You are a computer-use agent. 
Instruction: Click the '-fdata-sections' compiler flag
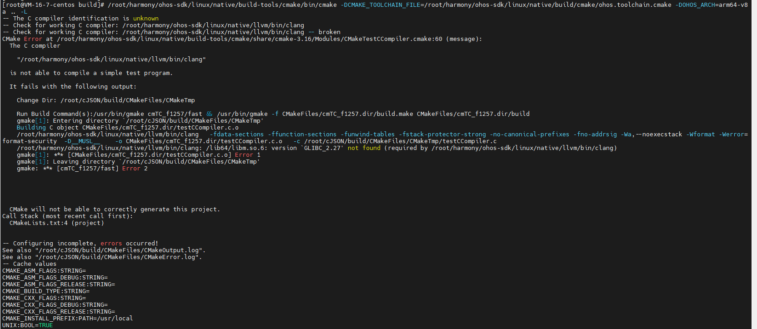coord(237,135)
